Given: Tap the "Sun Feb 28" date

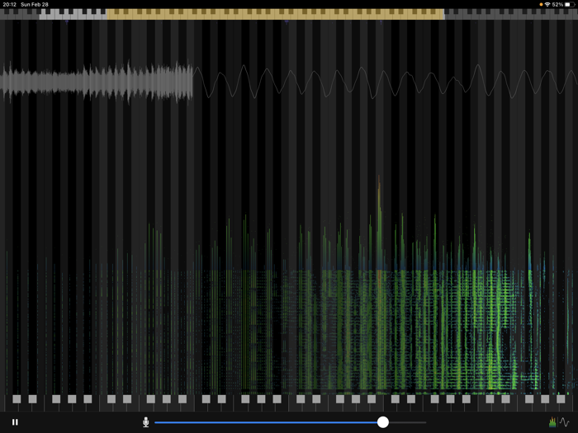Looking at the screenshot, I should (x=35, y=4).
